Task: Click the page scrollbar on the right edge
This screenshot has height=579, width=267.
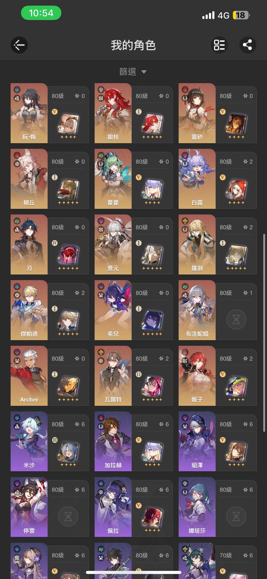Action: click(264, 333)
